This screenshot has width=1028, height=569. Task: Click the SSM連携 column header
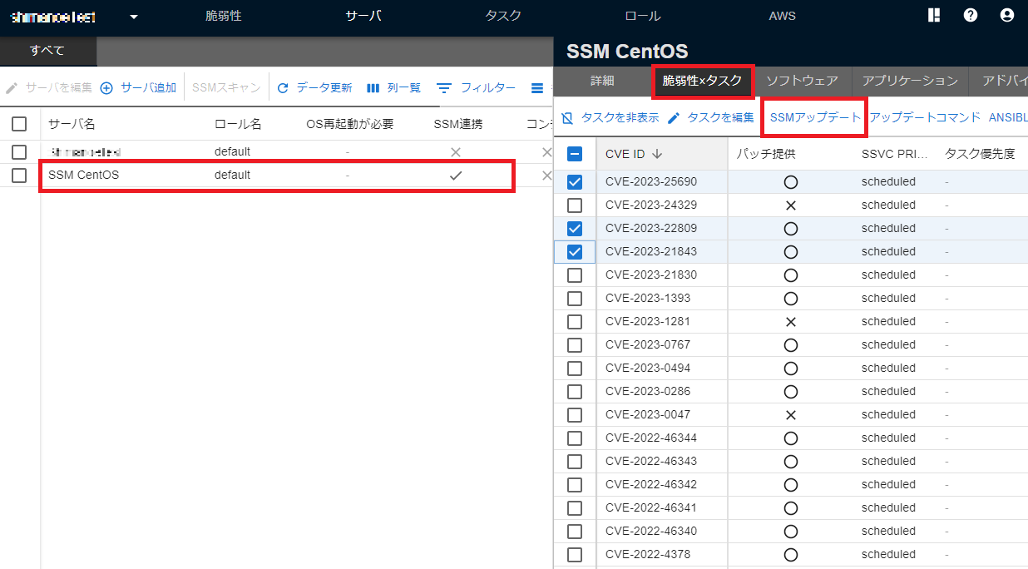click(458, 124)
